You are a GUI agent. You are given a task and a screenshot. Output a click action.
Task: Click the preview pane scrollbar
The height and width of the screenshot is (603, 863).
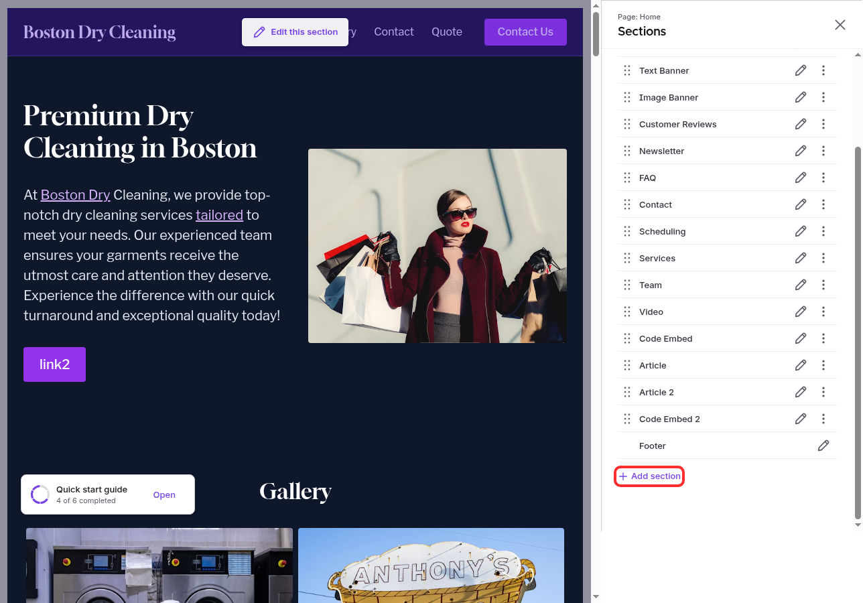(596, 33)
